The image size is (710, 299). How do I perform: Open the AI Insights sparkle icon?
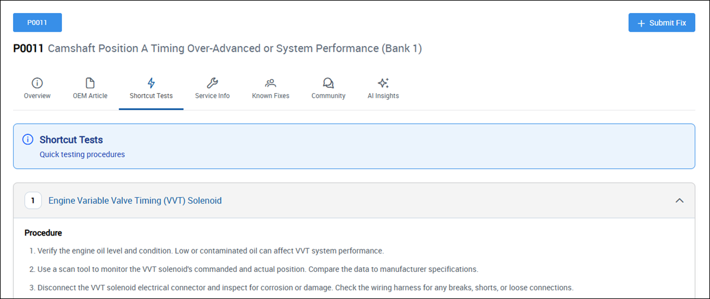click(x=383, y=83)
